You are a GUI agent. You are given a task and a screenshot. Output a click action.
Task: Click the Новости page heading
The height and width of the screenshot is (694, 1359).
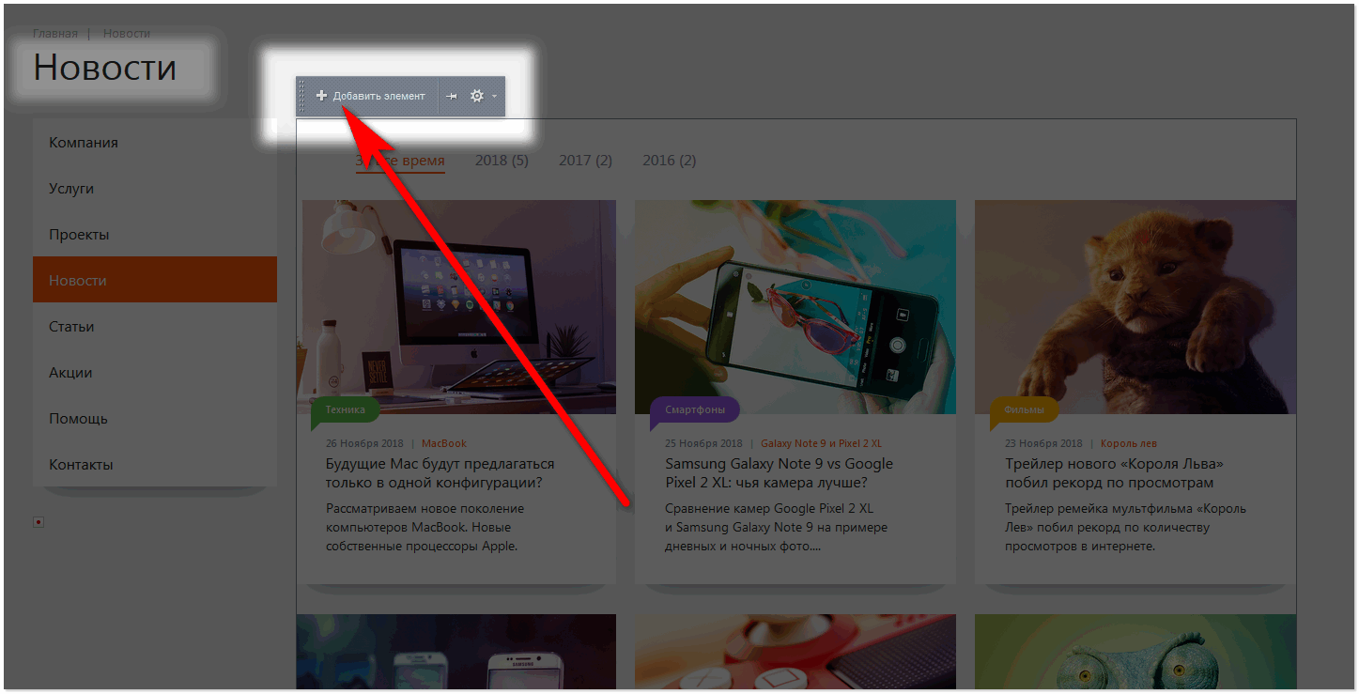pyautogui.click(x=105, y=68)
